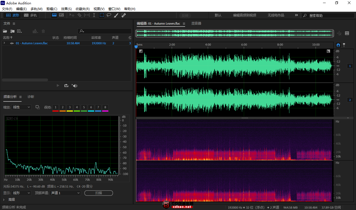The image size is (356, 210).
Task: Select the Paintbrush Selection tool
Action: pyautogui.click(x=116, y=15)
